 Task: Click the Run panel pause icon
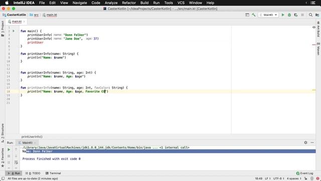pos(9,162)
